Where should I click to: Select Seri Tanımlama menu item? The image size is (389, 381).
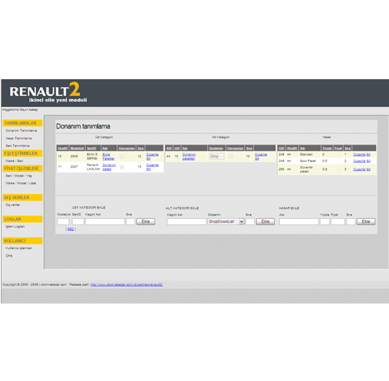click(18, 146)
